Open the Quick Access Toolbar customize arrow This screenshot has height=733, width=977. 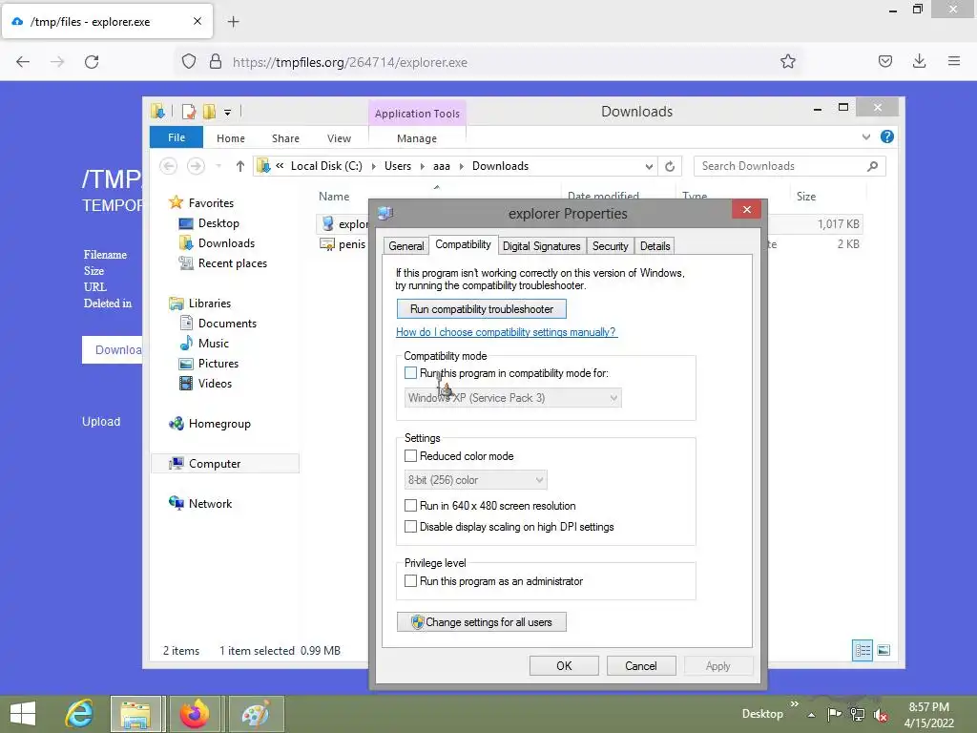pos(227,113)
